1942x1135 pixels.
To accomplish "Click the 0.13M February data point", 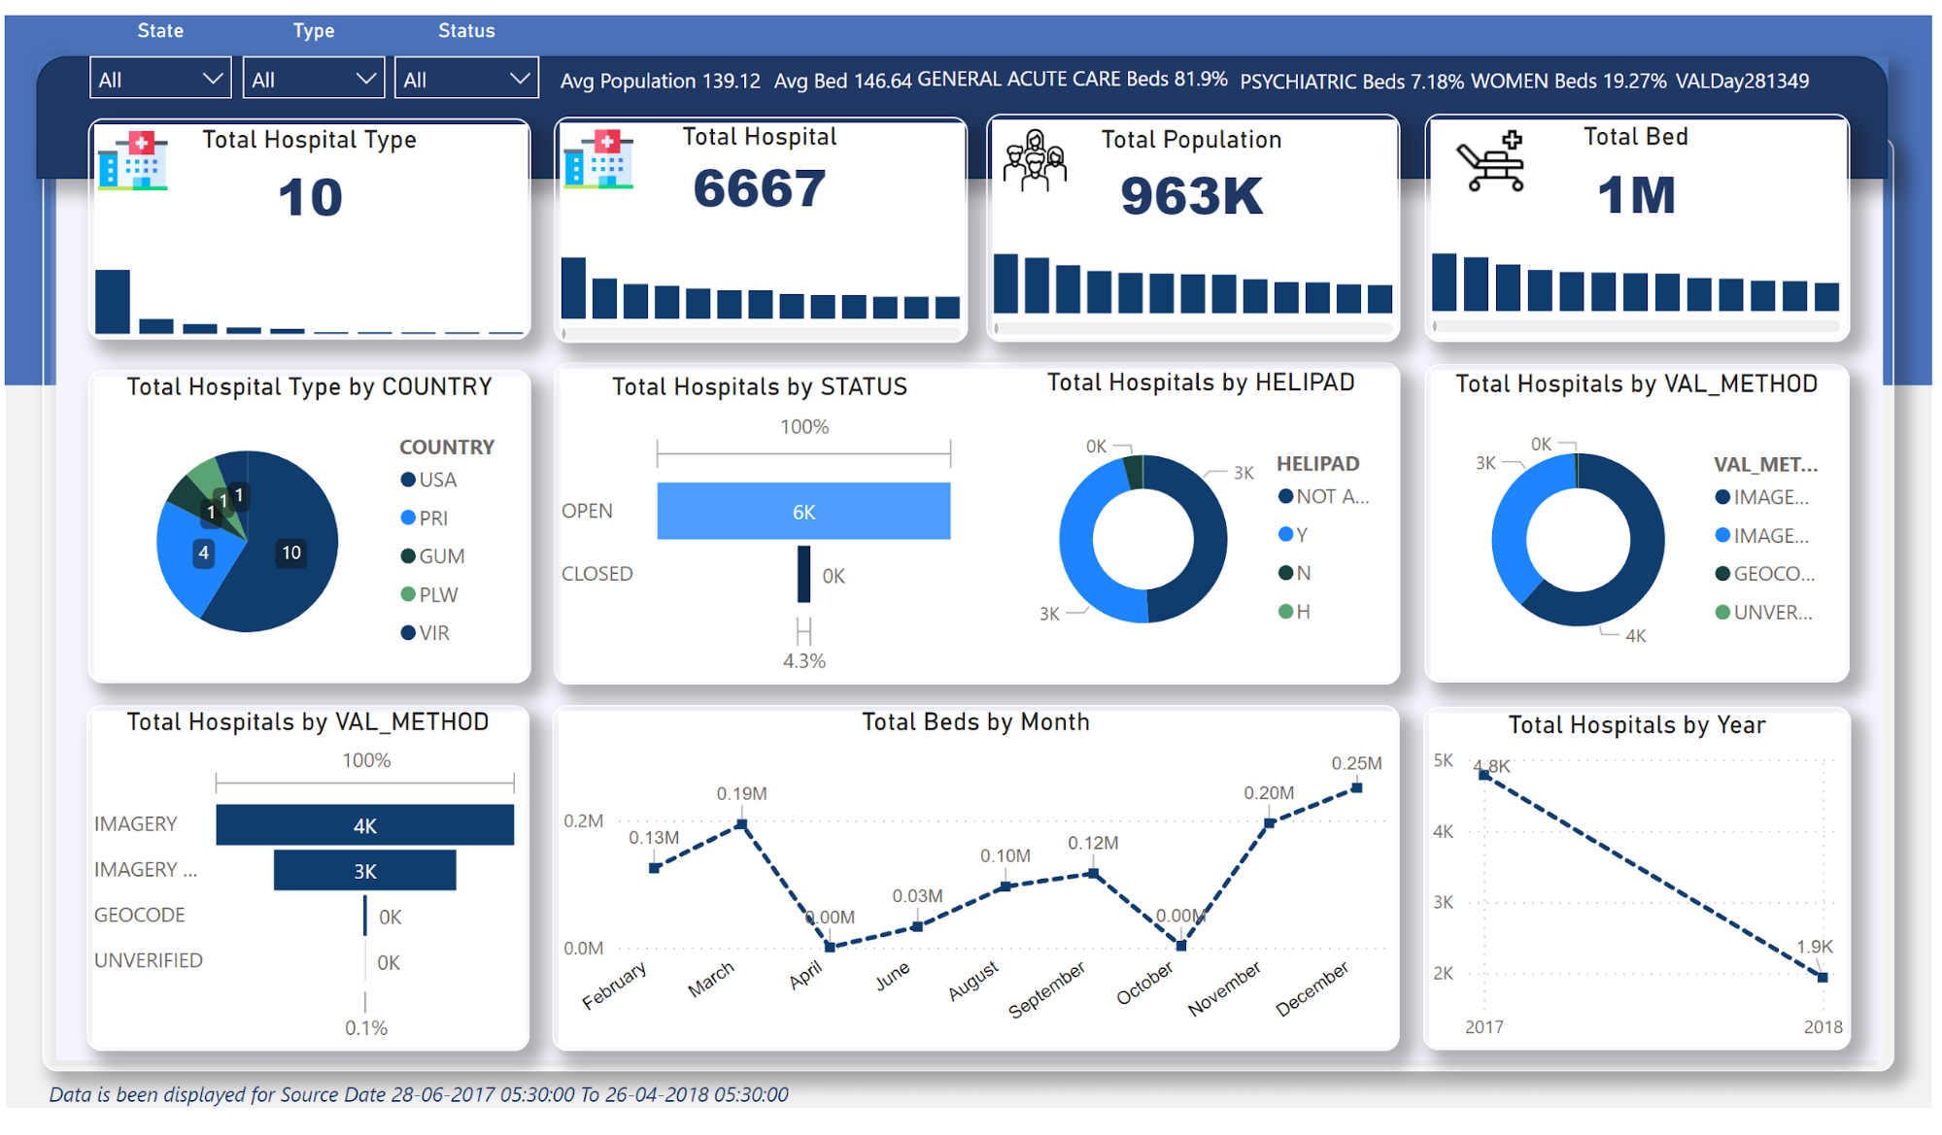I will [655, 868].
